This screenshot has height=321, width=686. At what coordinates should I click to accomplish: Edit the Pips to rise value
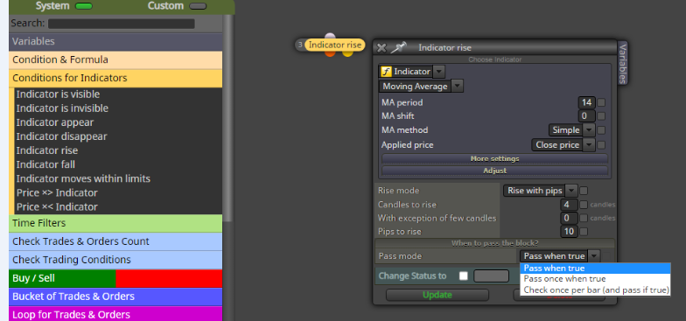click(569, 231)
